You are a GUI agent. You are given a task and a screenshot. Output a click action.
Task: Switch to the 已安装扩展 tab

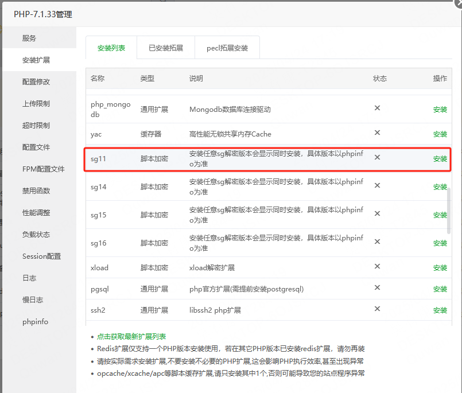pyautogui.click(x=165, y=48)
